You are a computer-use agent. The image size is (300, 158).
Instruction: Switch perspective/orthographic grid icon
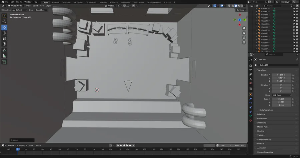coord(244,42)
